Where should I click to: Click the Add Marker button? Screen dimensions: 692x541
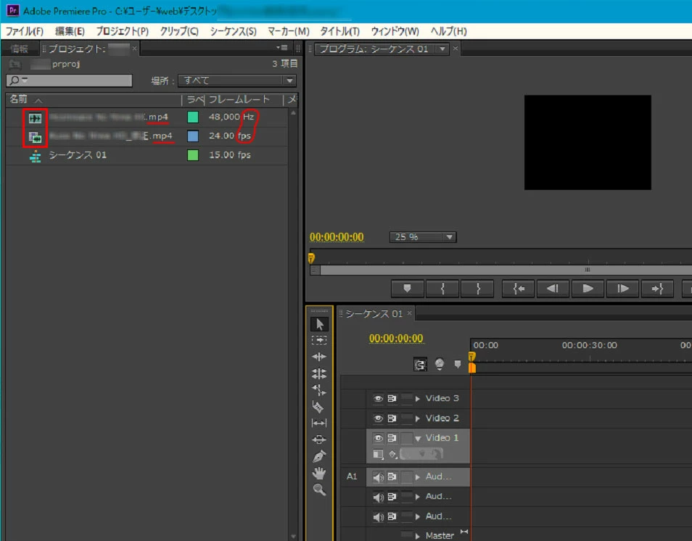[408, 289]
